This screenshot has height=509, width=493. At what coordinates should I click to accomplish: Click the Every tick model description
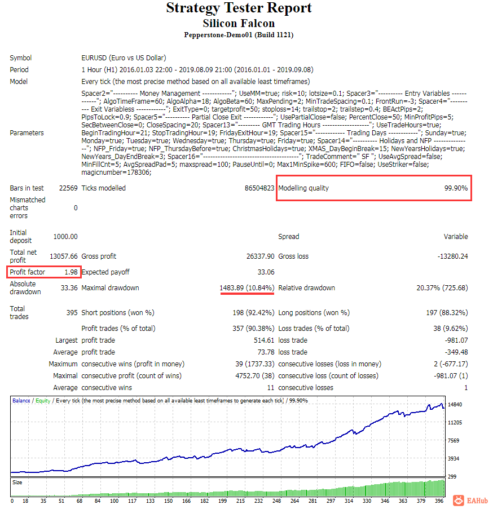[x=196, y=82]
